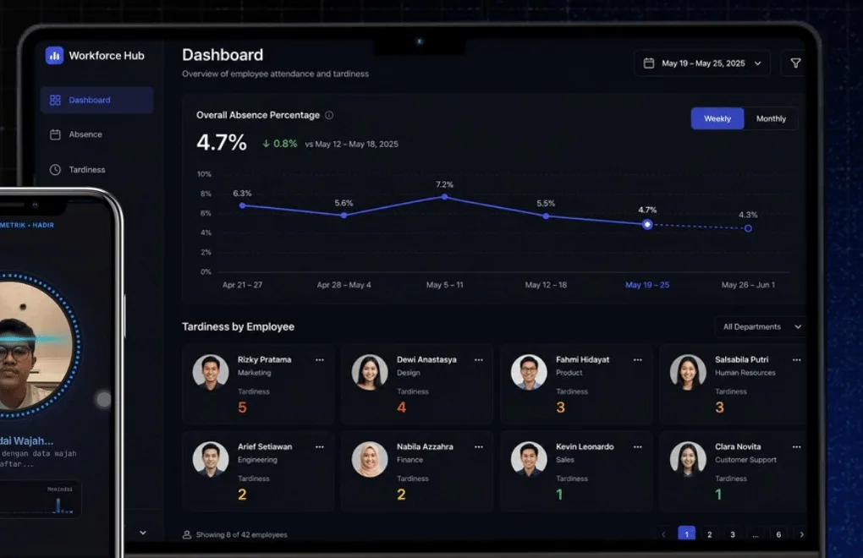Open more options for Arief Setiawan

[x=320, y=447]
